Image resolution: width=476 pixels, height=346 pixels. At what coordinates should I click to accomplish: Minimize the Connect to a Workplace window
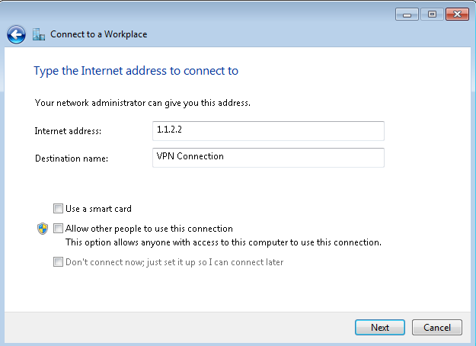click(x=407, y=14)
